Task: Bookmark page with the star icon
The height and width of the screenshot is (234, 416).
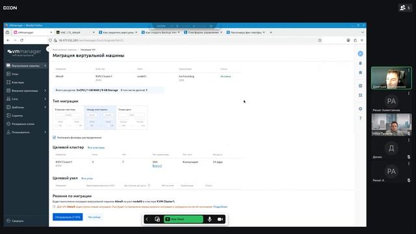Action: (320, 40)
